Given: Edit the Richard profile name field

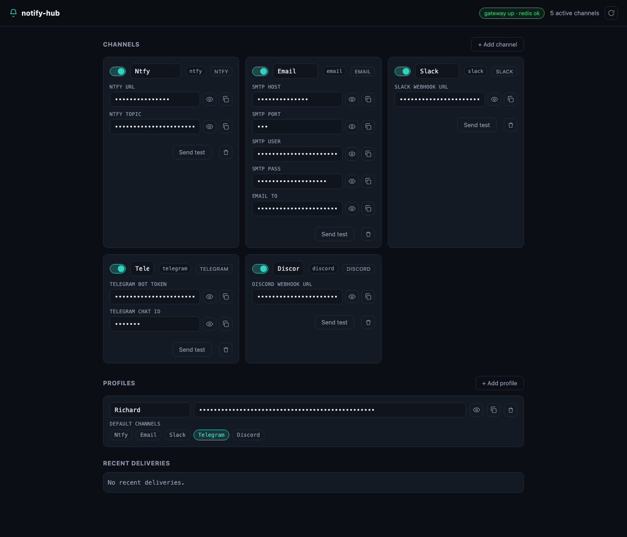Looking at the screenshot, I should tap(150, 410).
